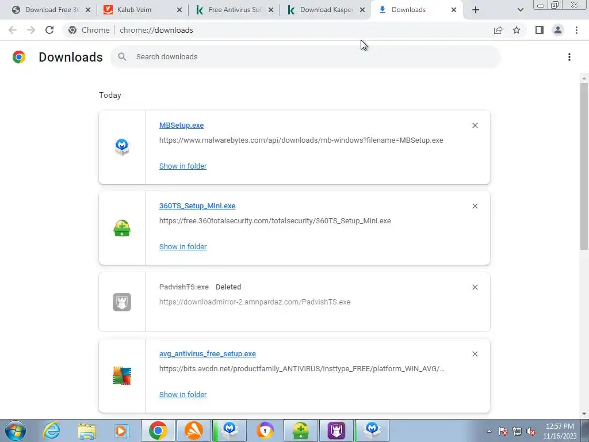Click the Chrome logo beside Downloads heading
The image size is (589, 442).
point(19,57)
